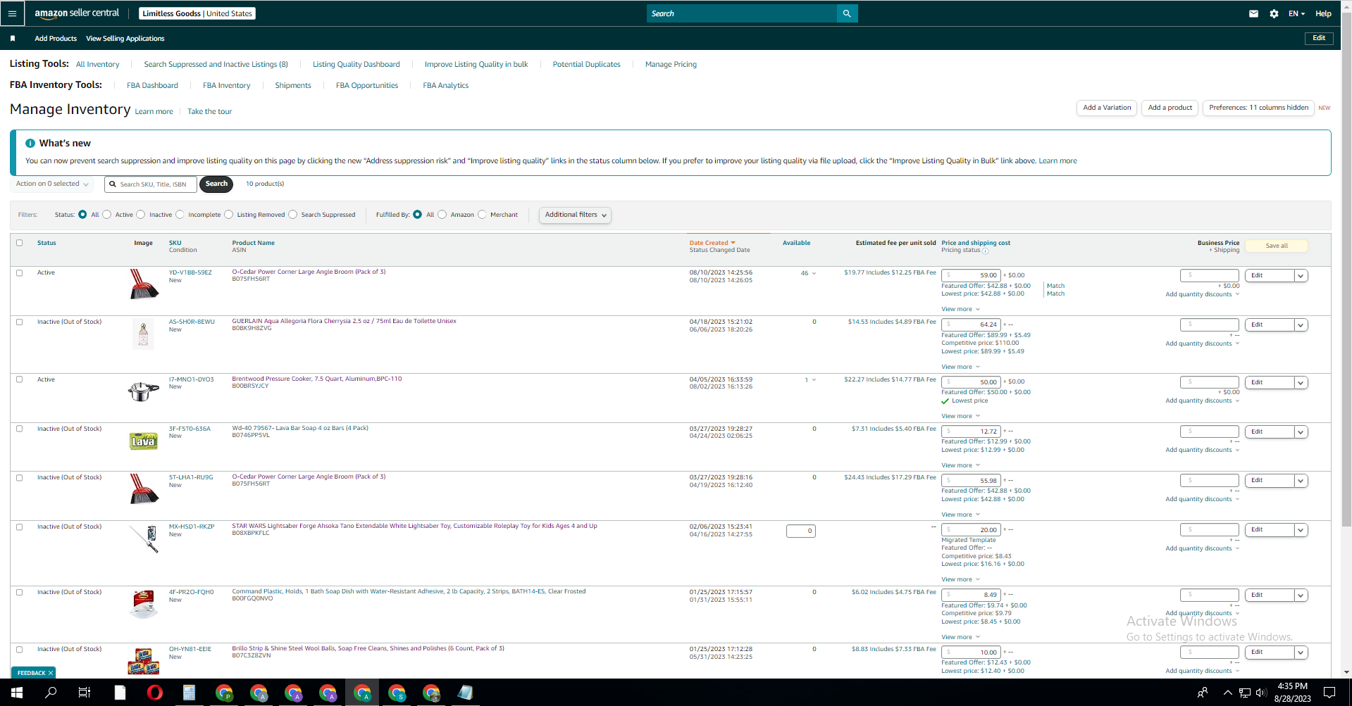Switch to Chrome window with profile S

397,693
